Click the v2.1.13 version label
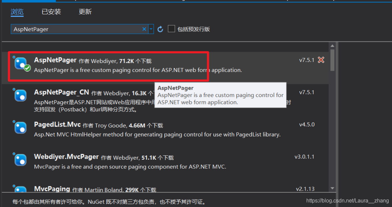The width and height of the screenshot is (392, 207). [305, 189]
